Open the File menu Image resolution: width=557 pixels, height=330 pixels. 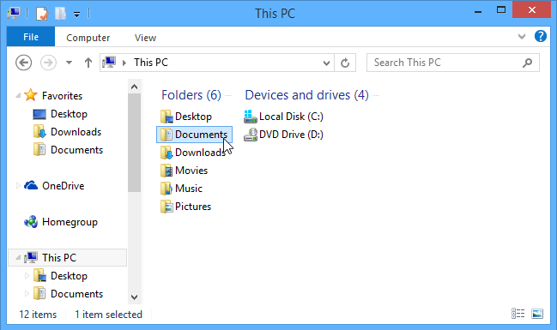[x=31, y=37]
